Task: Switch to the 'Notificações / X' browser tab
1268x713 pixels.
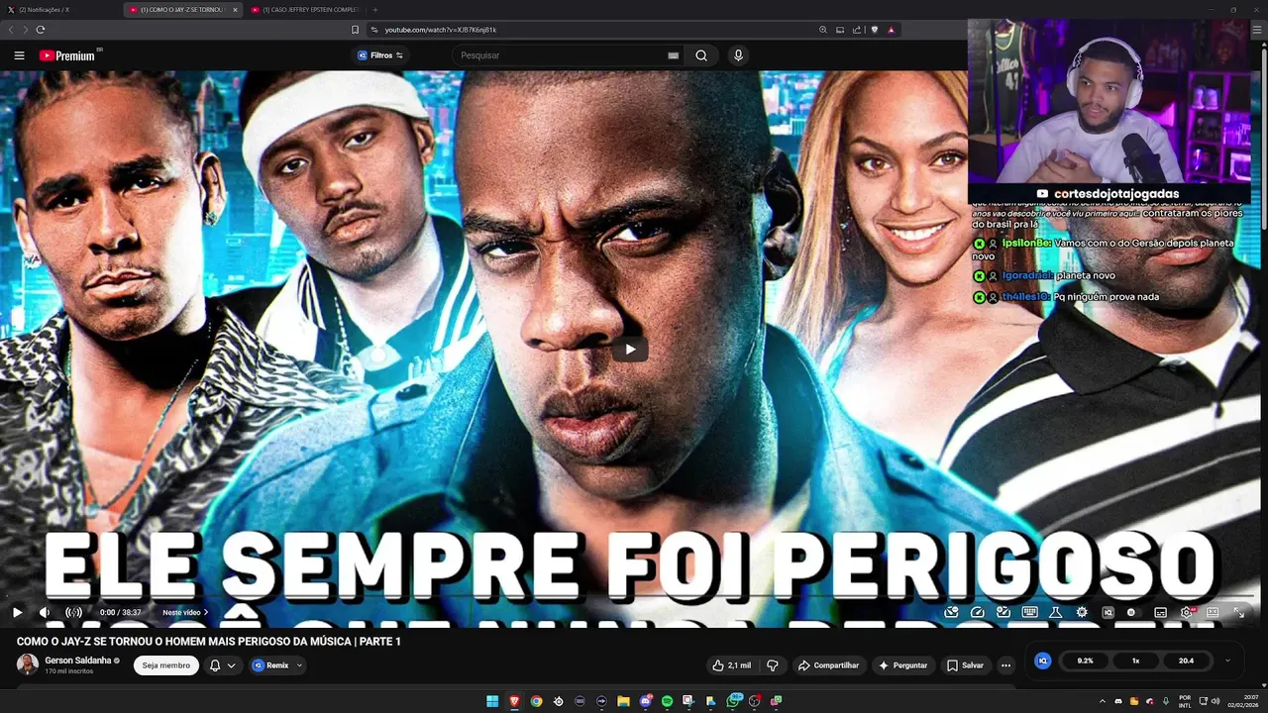Action: [x=57, y=10]
